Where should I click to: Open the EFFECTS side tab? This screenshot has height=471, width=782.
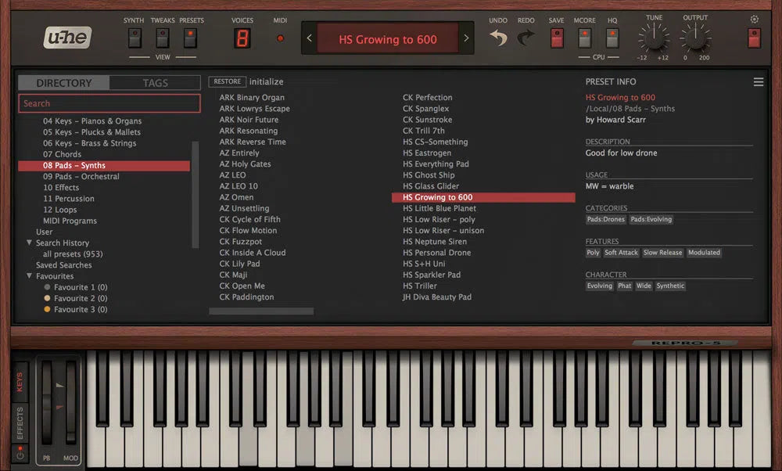tap(20, 423)
